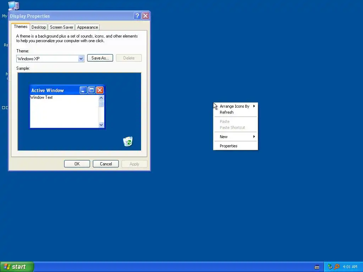363x272 pixels.
Task: Click the greyed-out Delete button
Action: coord(129,58)
